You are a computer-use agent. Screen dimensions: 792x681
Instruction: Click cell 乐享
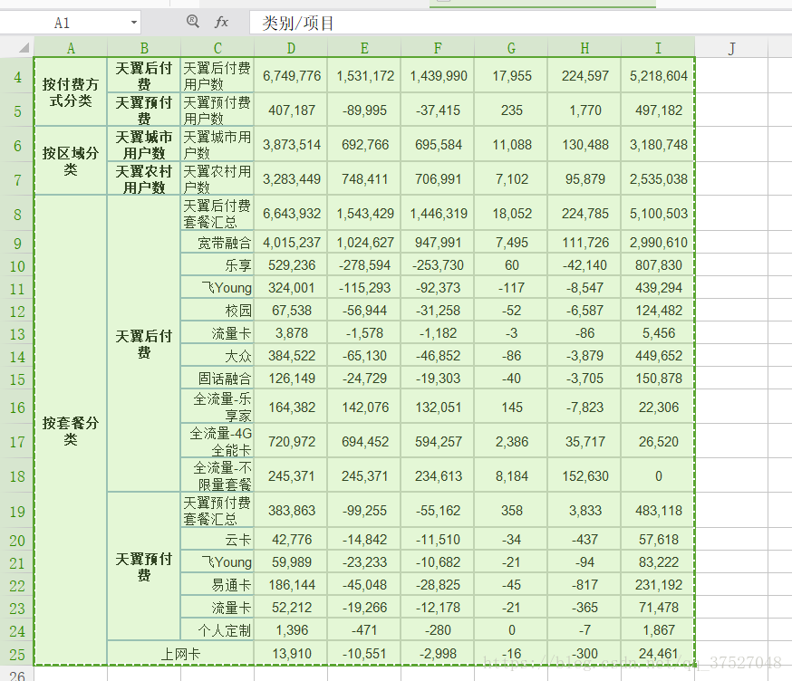click(217, 264)
